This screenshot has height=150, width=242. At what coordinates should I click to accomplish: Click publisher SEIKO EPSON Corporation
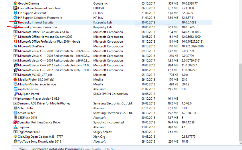point(110,94)
